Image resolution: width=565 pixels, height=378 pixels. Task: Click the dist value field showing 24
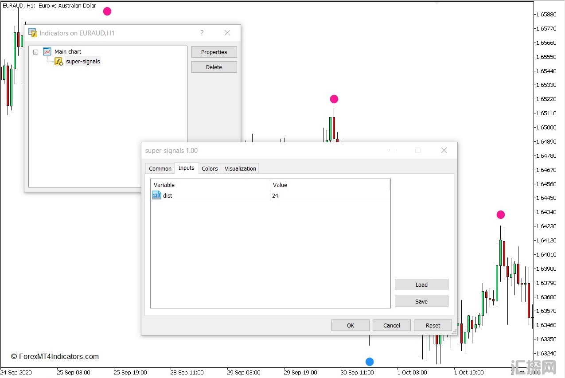click(329, 195)
